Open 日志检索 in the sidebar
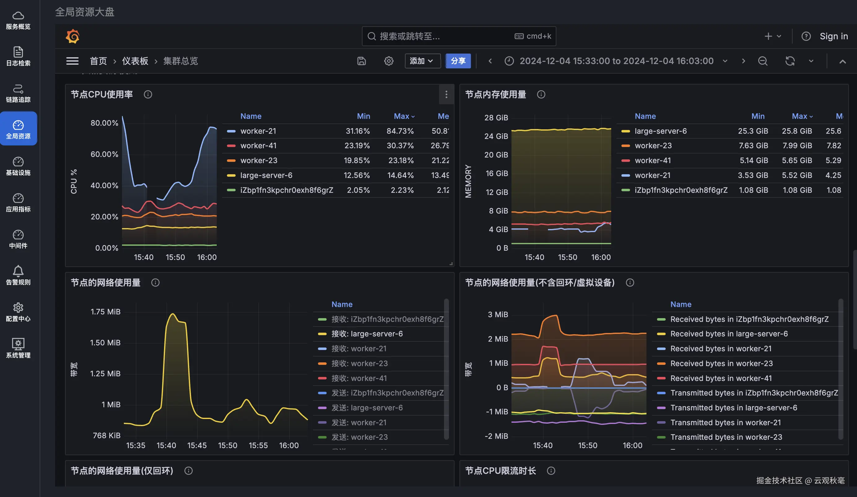Viewport: 857px width, 497px height. (x=18, y=56)
